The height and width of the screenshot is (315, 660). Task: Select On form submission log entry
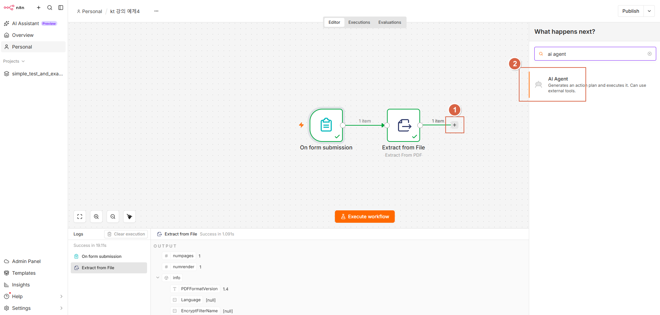tap(109, 256)
